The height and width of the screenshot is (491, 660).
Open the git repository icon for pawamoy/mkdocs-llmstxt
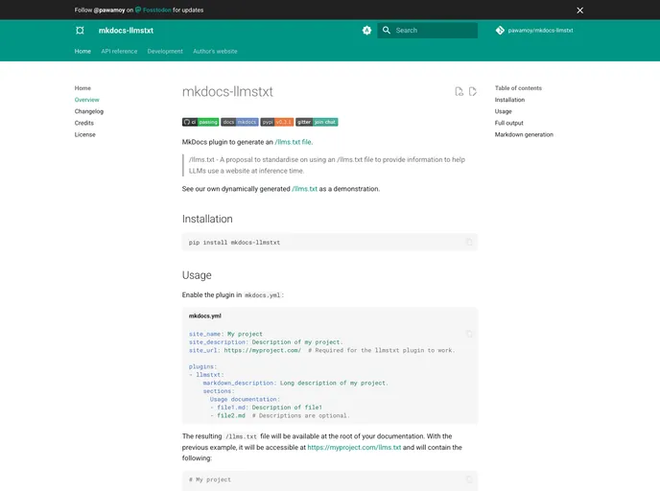[500, 31]
